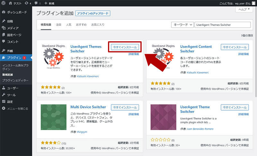Install UserAgent Content Switcher now

point(235,47)
